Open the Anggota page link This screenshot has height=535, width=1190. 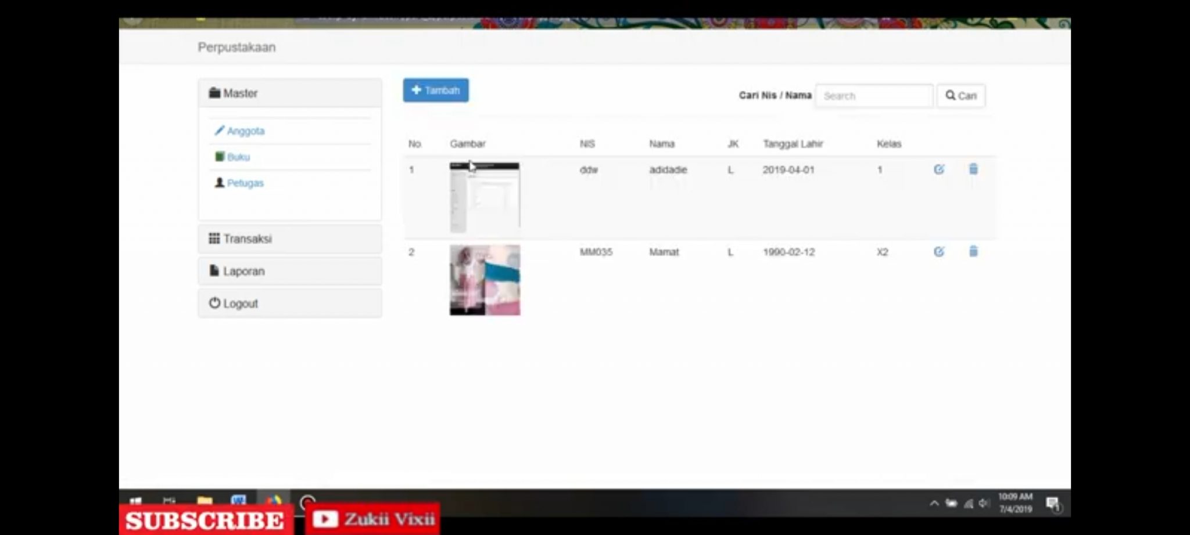click(245, 131)
